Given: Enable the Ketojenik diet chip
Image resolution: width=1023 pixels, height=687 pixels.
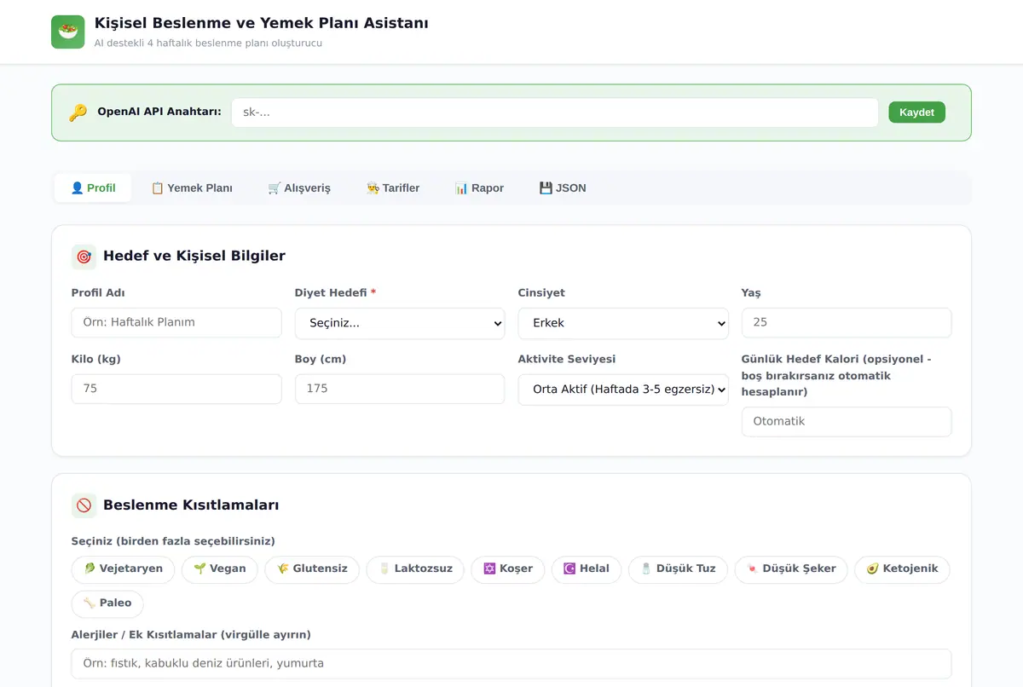Looking at the screenshot, I should click(x=902, y=569).
